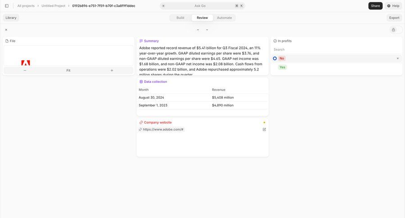Click the File panel document icon
Screen dimensions: 405x218
pyautogui.click(x=7, y=41)
